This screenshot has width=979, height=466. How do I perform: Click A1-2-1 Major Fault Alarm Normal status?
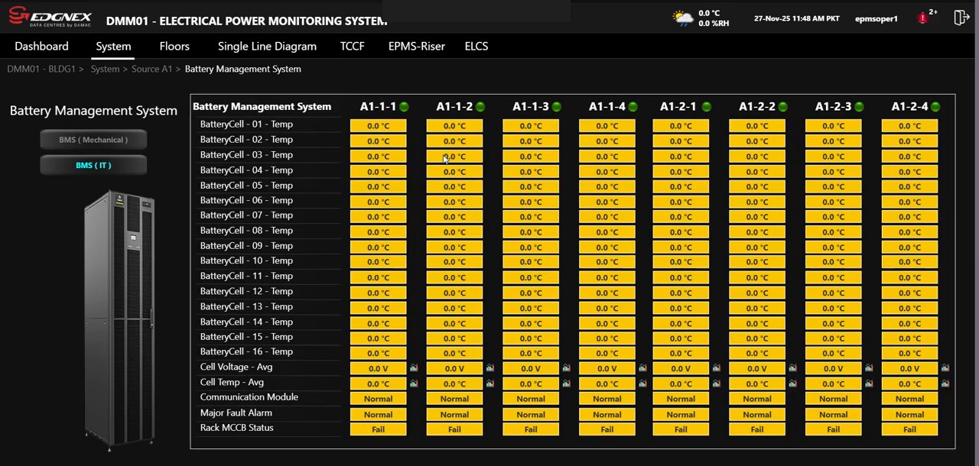[x=681, y=414]
